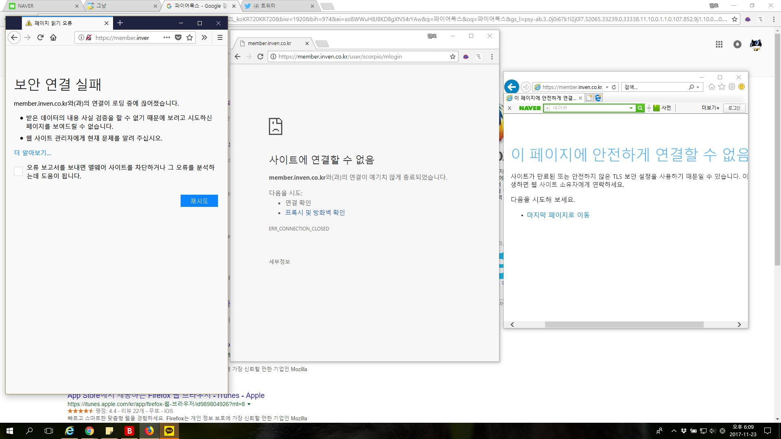Click Internet Explorer back arrow button
The width and height of the screenshot is (781, 439).
pos(512,87)
